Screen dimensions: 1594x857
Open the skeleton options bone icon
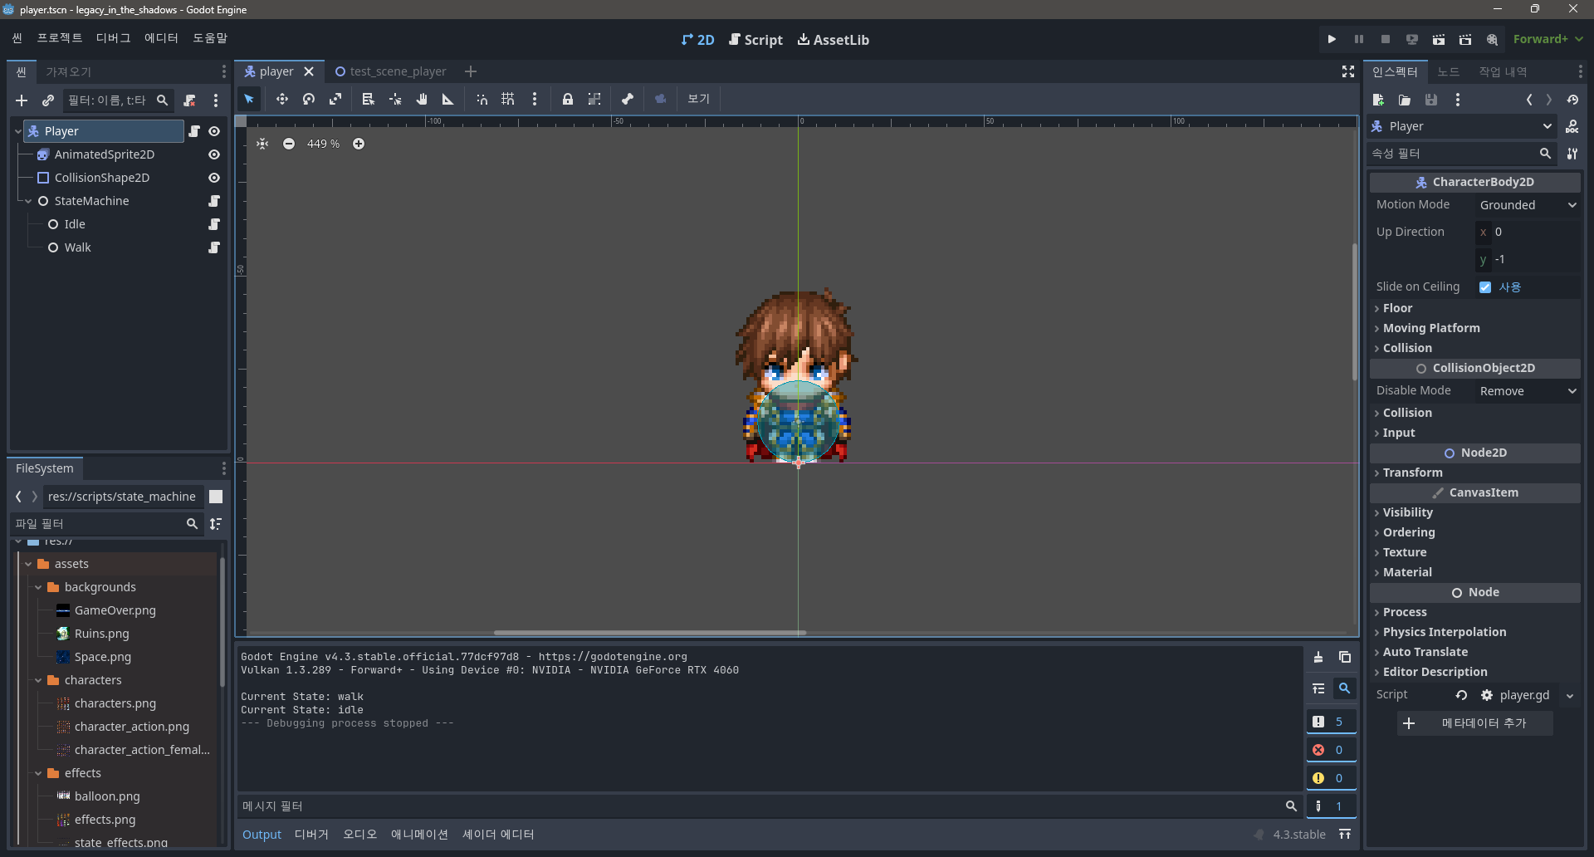(x=628, y=99)
